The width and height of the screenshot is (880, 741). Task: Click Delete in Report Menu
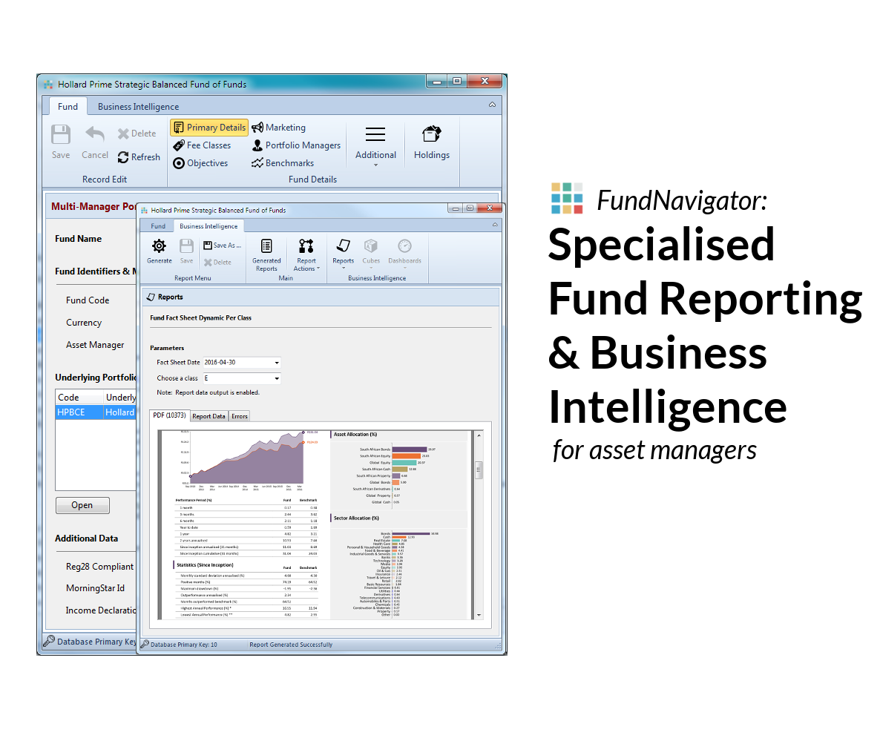point(217,262)
